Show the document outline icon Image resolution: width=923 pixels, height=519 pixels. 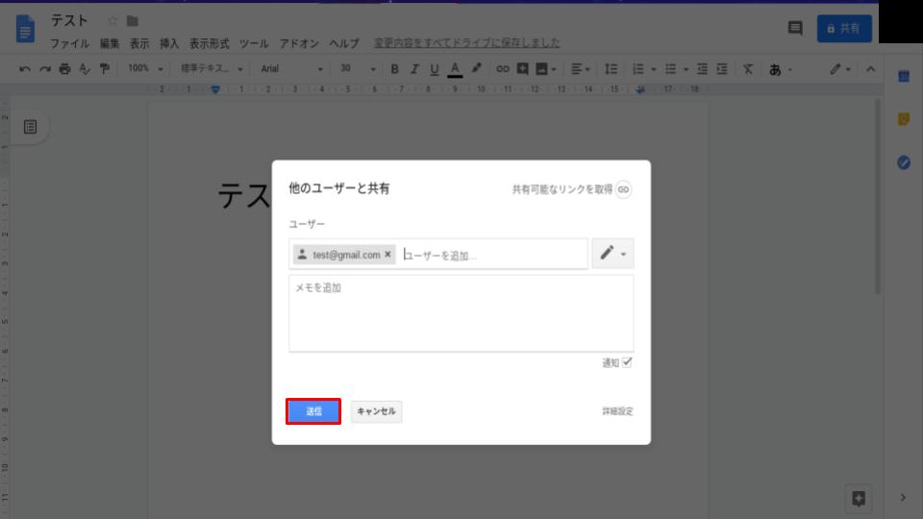click(30, 127)
